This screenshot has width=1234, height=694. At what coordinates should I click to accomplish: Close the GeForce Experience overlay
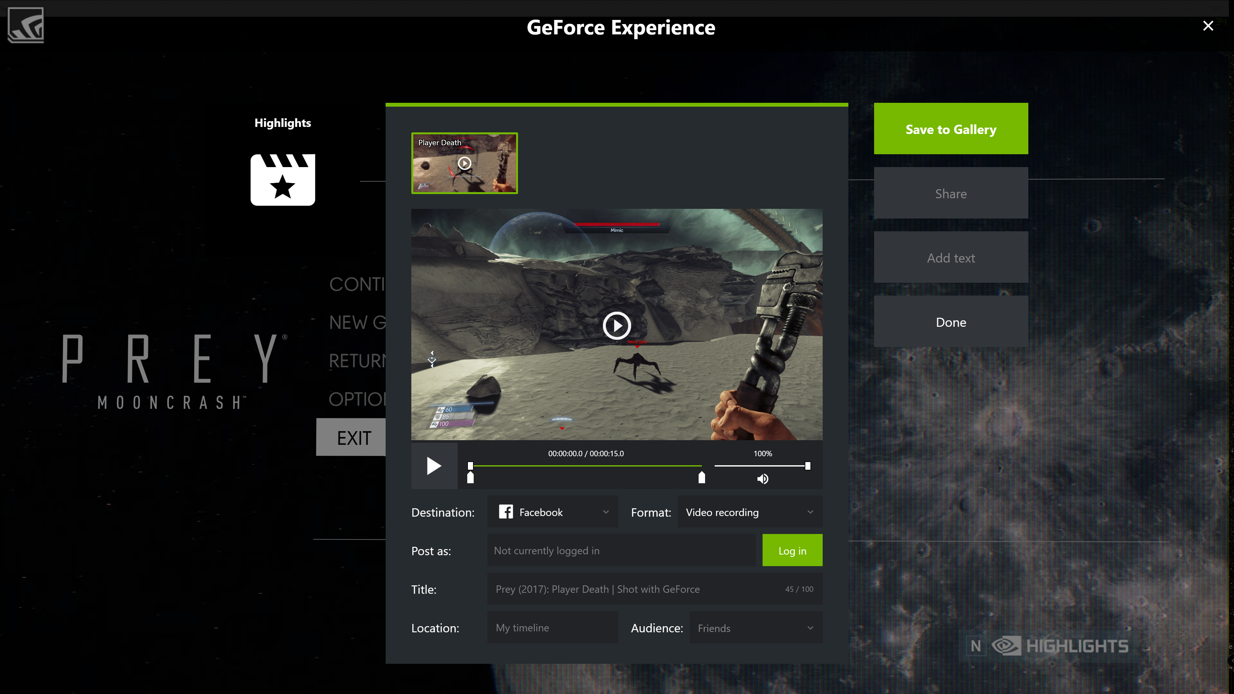coord(1208,26)
